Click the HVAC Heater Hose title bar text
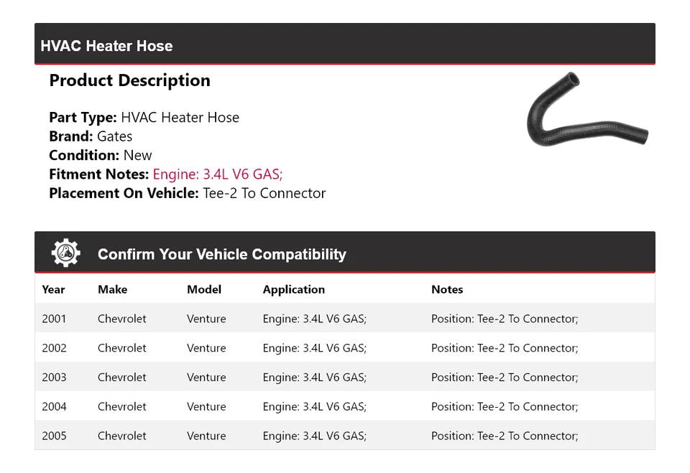The image size is (690, 473). click(x=106, y=46)
